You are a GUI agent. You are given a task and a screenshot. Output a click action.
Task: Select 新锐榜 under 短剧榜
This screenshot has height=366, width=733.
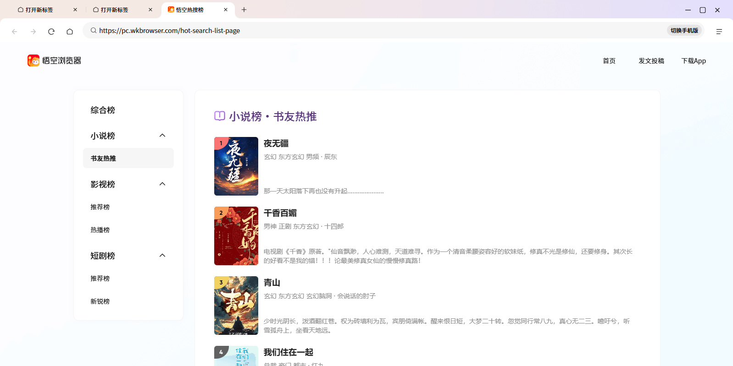(100, 301)
